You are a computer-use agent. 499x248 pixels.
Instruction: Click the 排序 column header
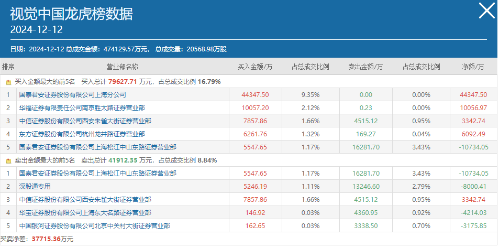(x=8, y=67)
